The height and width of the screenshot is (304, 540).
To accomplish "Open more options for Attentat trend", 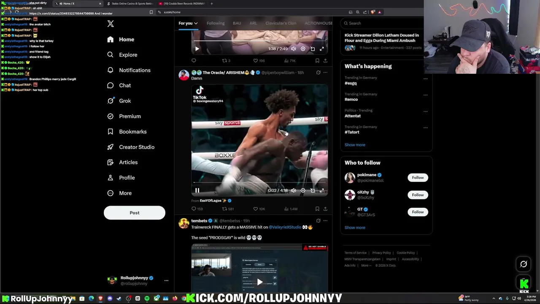I will pos(425,111).
